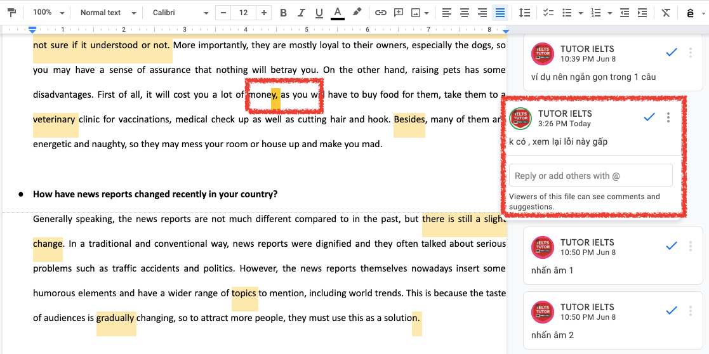
Task: Click the highlighted comma after 'money'
Action: point(276,95)
